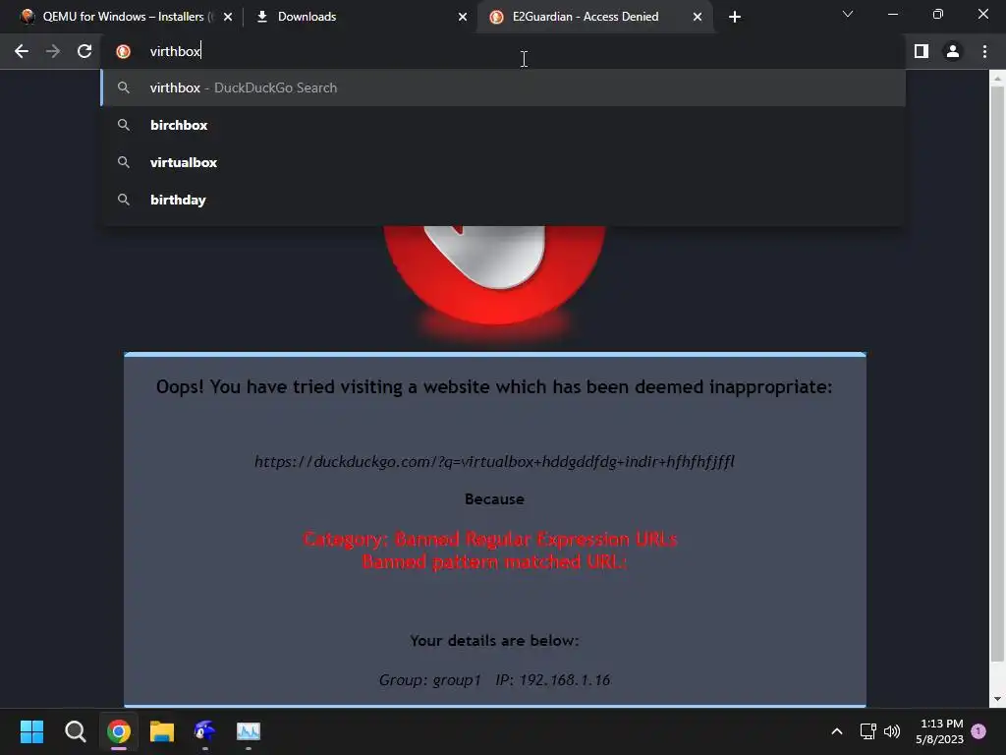Click 'Banned pattern matched URL' text
The image size is (1006, 755).
[494, 561]
